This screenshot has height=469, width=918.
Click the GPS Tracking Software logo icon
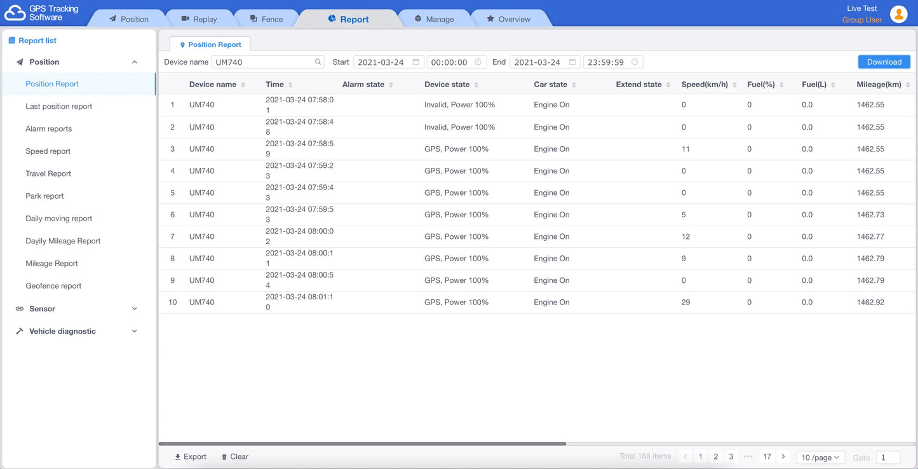(14, 12)
